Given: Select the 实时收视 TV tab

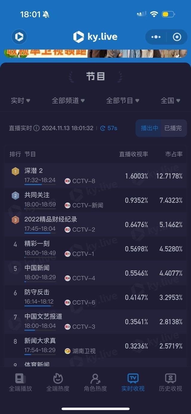Looking at the screenshot, I should coord(133,382).
